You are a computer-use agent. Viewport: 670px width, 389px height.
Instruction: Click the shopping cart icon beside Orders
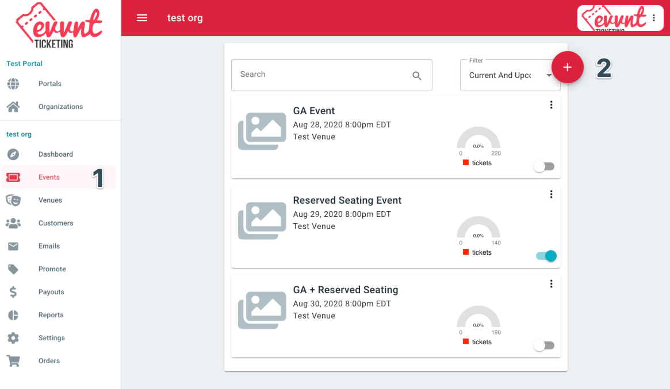coord(13,361)
